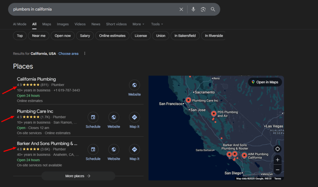Apply the Union filter chip

[161, 36]
